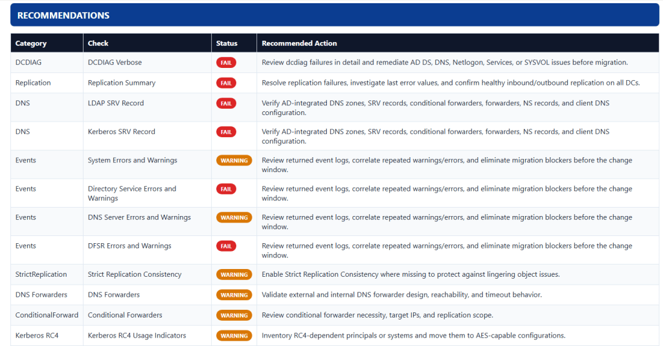
Task: Click FAIL badge in LDAP SRV Record row
Action: click(x=226, y=103)
